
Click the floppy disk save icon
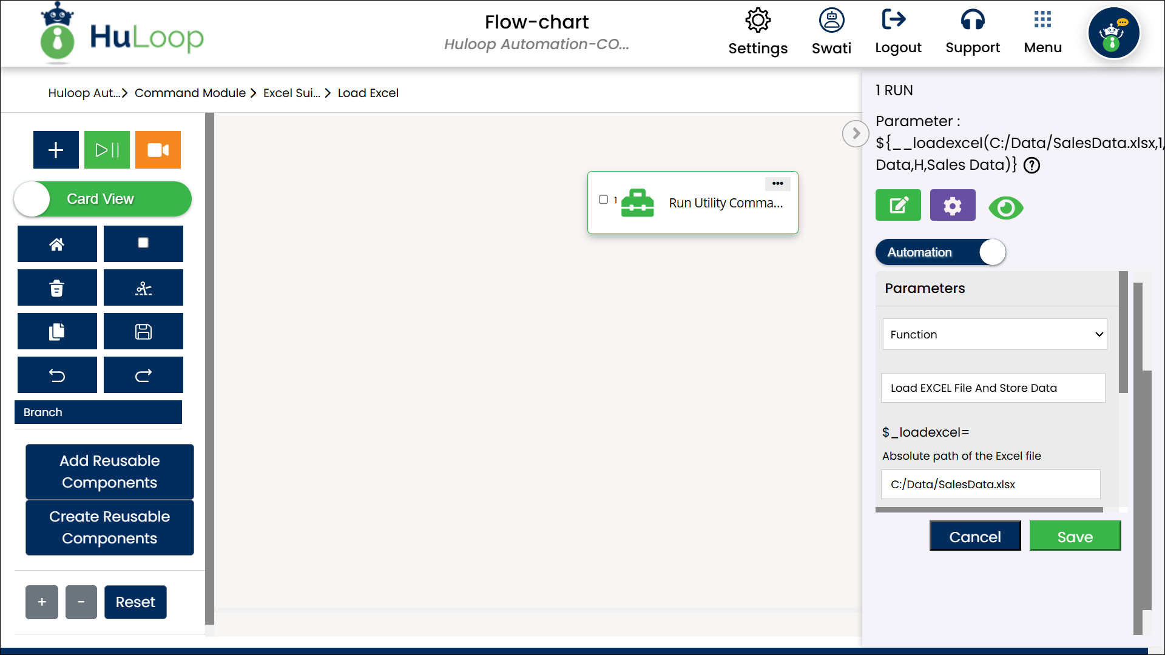pos(143,332)
